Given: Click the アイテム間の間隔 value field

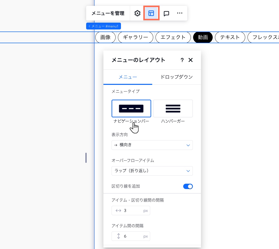Looking at the screenshot, I should point(131,236).
